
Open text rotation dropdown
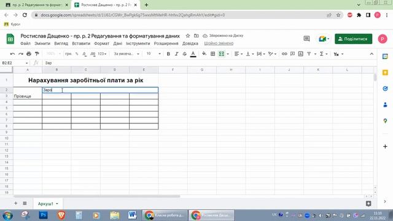(x=272, y=54)
